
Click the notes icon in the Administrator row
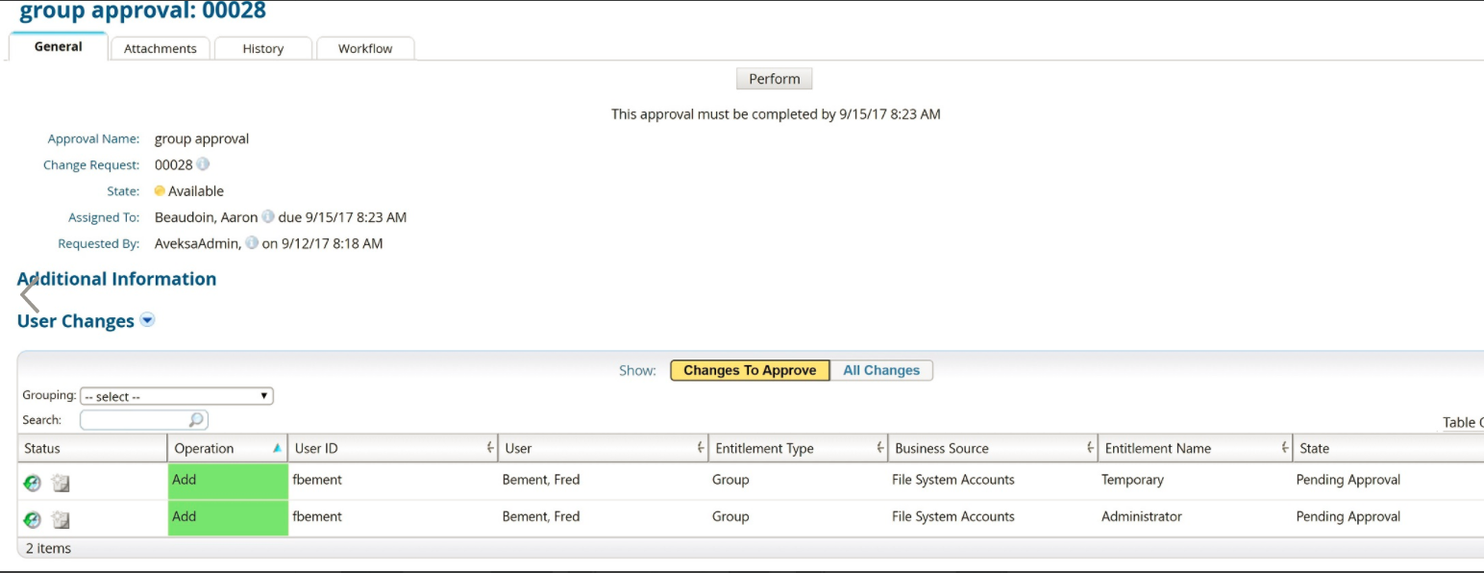click(61, 520)
